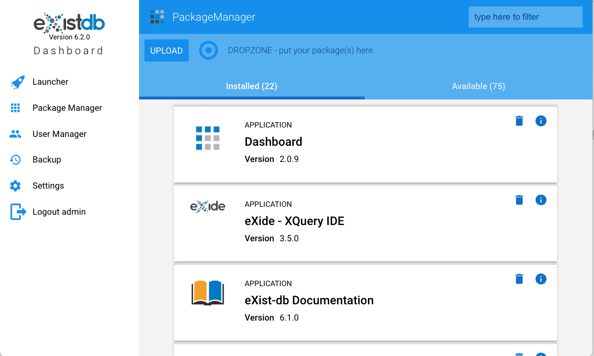Click the eXide package logo

pyautogui.click(x=208, y=206)
